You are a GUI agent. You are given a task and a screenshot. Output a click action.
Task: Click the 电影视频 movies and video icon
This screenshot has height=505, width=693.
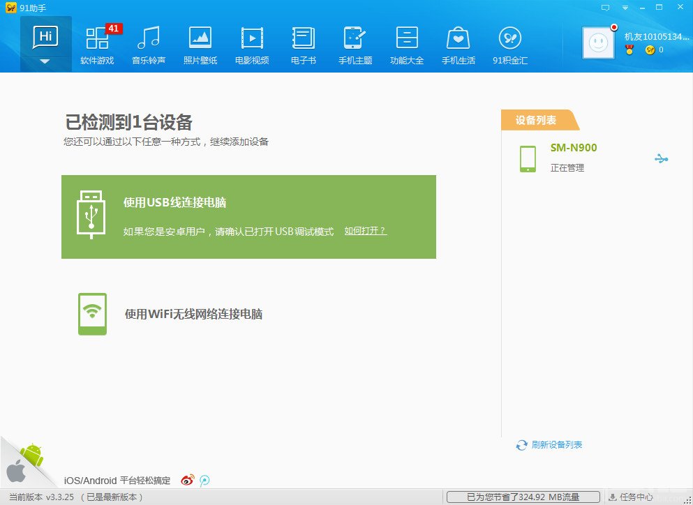click(x=251, y=42)
